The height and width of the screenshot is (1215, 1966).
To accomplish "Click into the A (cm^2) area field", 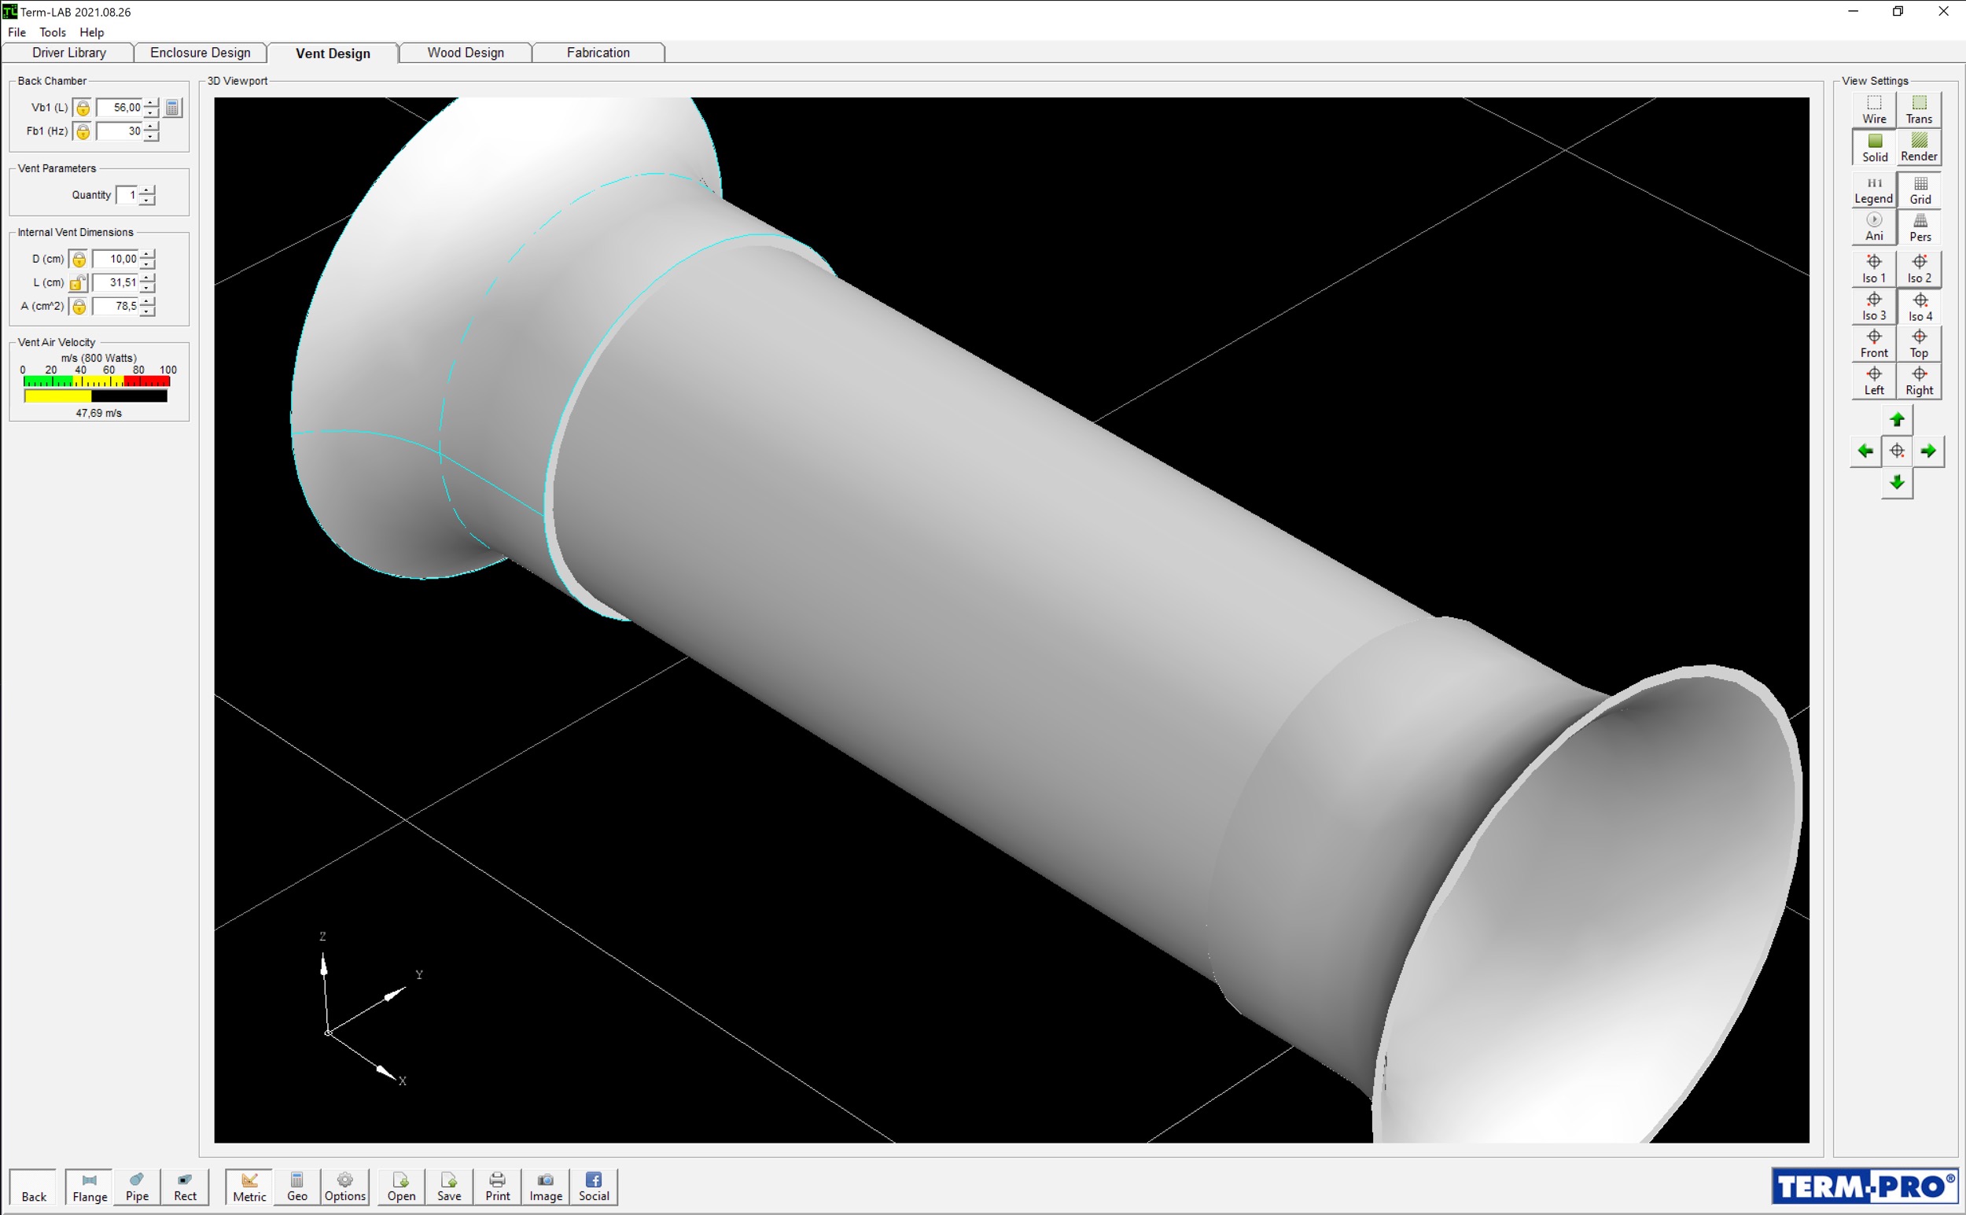I will coord(115,306).
